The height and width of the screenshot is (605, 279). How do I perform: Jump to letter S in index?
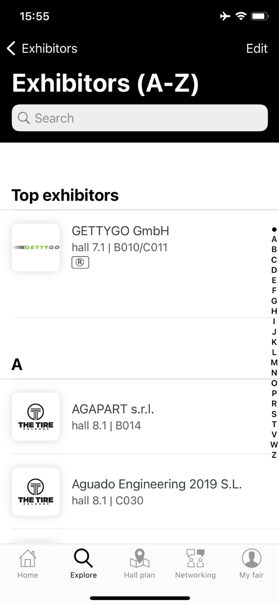point(274,414)
